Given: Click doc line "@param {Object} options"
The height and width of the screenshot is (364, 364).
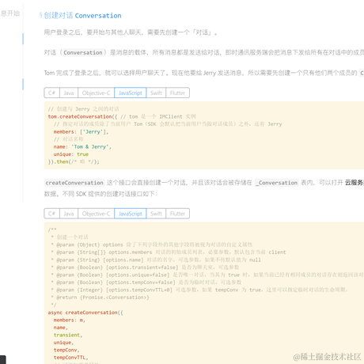Looking at the screenshot, I should 152,245.
